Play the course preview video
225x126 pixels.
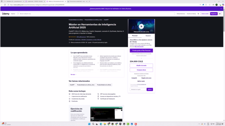pyautogui.click(x=141, y=27)
